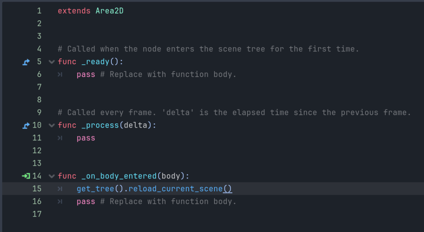
Task: Collapse the _ready function fold arrow
Action: (52, 62)
